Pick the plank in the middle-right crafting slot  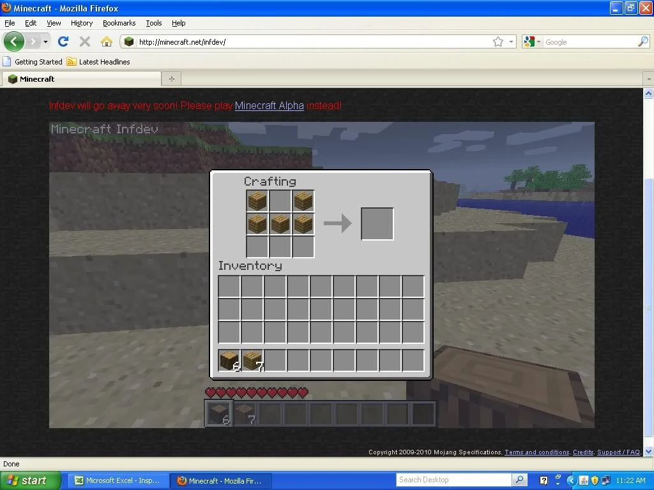[303, 224]
